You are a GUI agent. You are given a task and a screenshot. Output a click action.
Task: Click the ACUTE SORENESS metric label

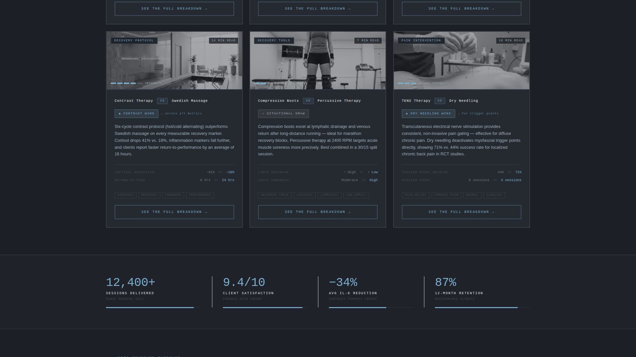(x=274, y=180)
